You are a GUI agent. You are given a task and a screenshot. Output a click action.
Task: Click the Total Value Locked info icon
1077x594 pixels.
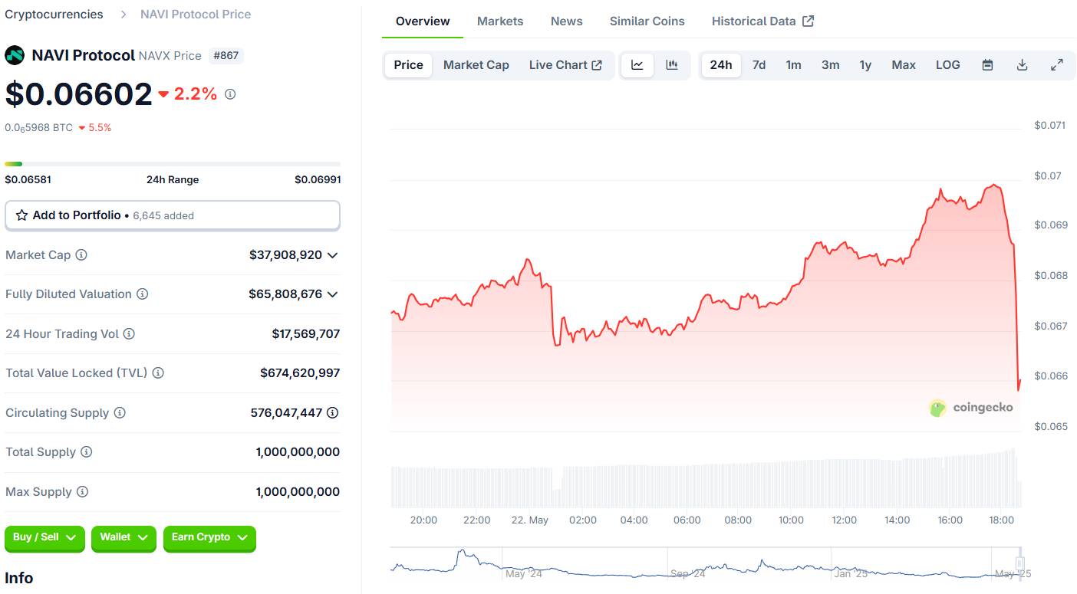point(158,373)
